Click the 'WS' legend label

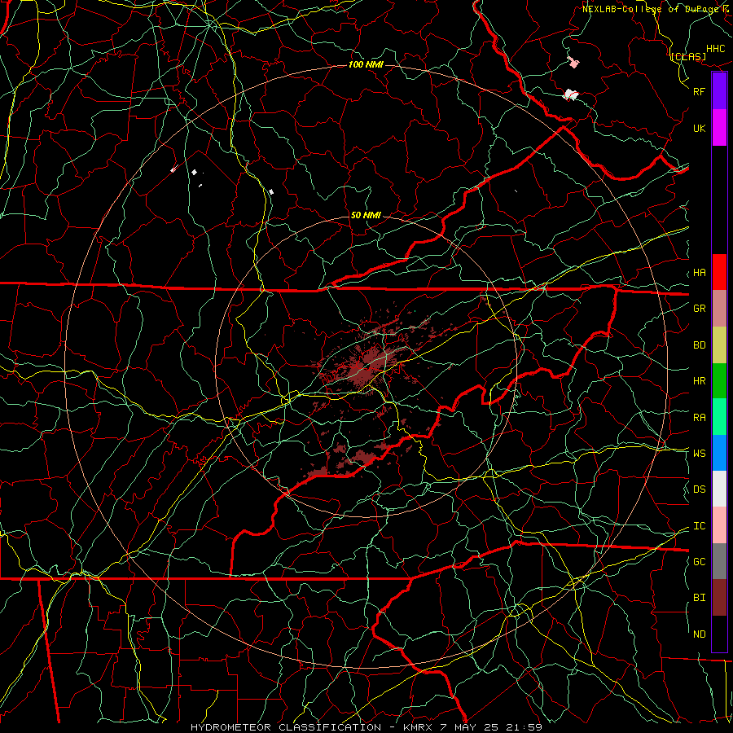(x=699, y=454)
